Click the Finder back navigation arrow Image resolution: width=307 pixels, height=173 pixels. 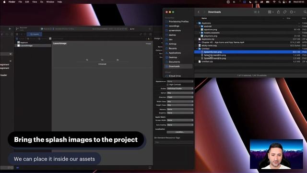pyautogui.click(x=199, y=12)
